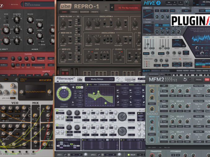Click the Hive LFO1 triangle waveform display
The height and width of the screenshot is (157, 210).
coord(177,43)
